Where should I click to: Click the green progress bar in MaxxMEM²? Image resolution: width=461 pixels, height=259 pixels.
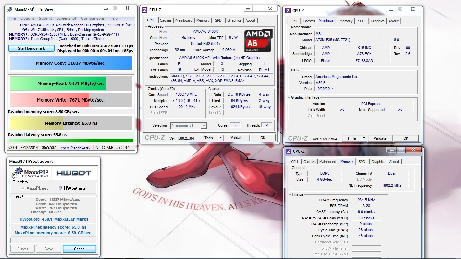71,140
